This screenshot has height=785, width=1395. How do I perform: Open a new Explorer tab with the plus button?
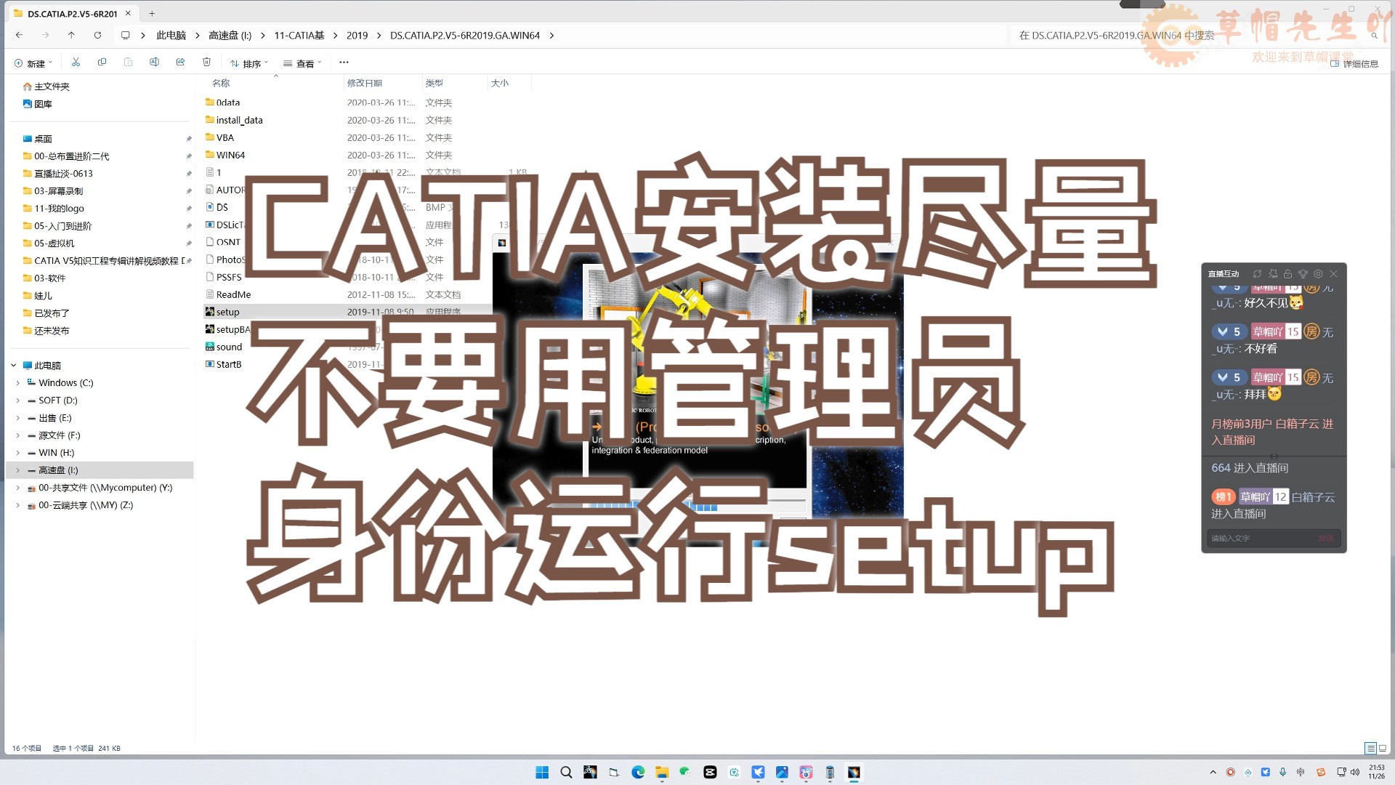point(152,13)
